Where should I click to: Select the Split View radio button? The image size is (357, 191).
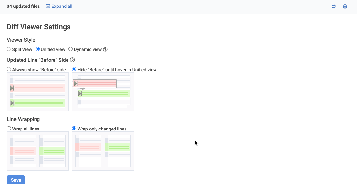(x=9, y=49)
